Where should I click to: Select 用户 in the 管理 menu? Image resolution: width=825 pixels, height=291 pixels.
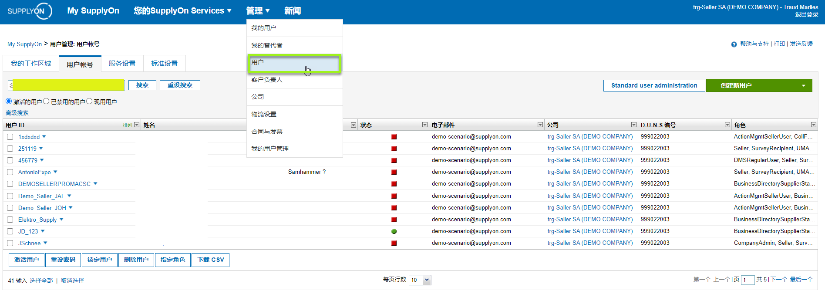coord(294,64)
